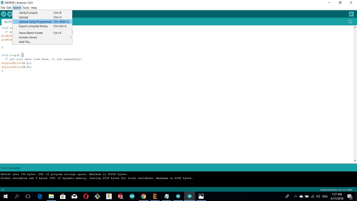
Task: Click the editor scrollbar down arrow
Action: (x=355, y=161)
